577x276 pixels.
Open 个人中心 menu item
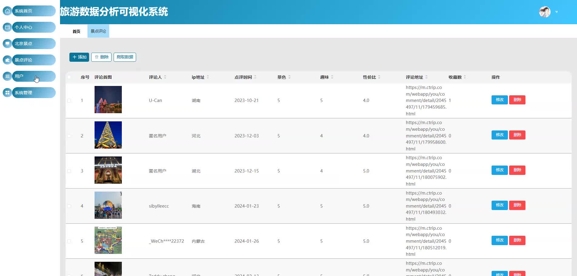coord(34,27)
